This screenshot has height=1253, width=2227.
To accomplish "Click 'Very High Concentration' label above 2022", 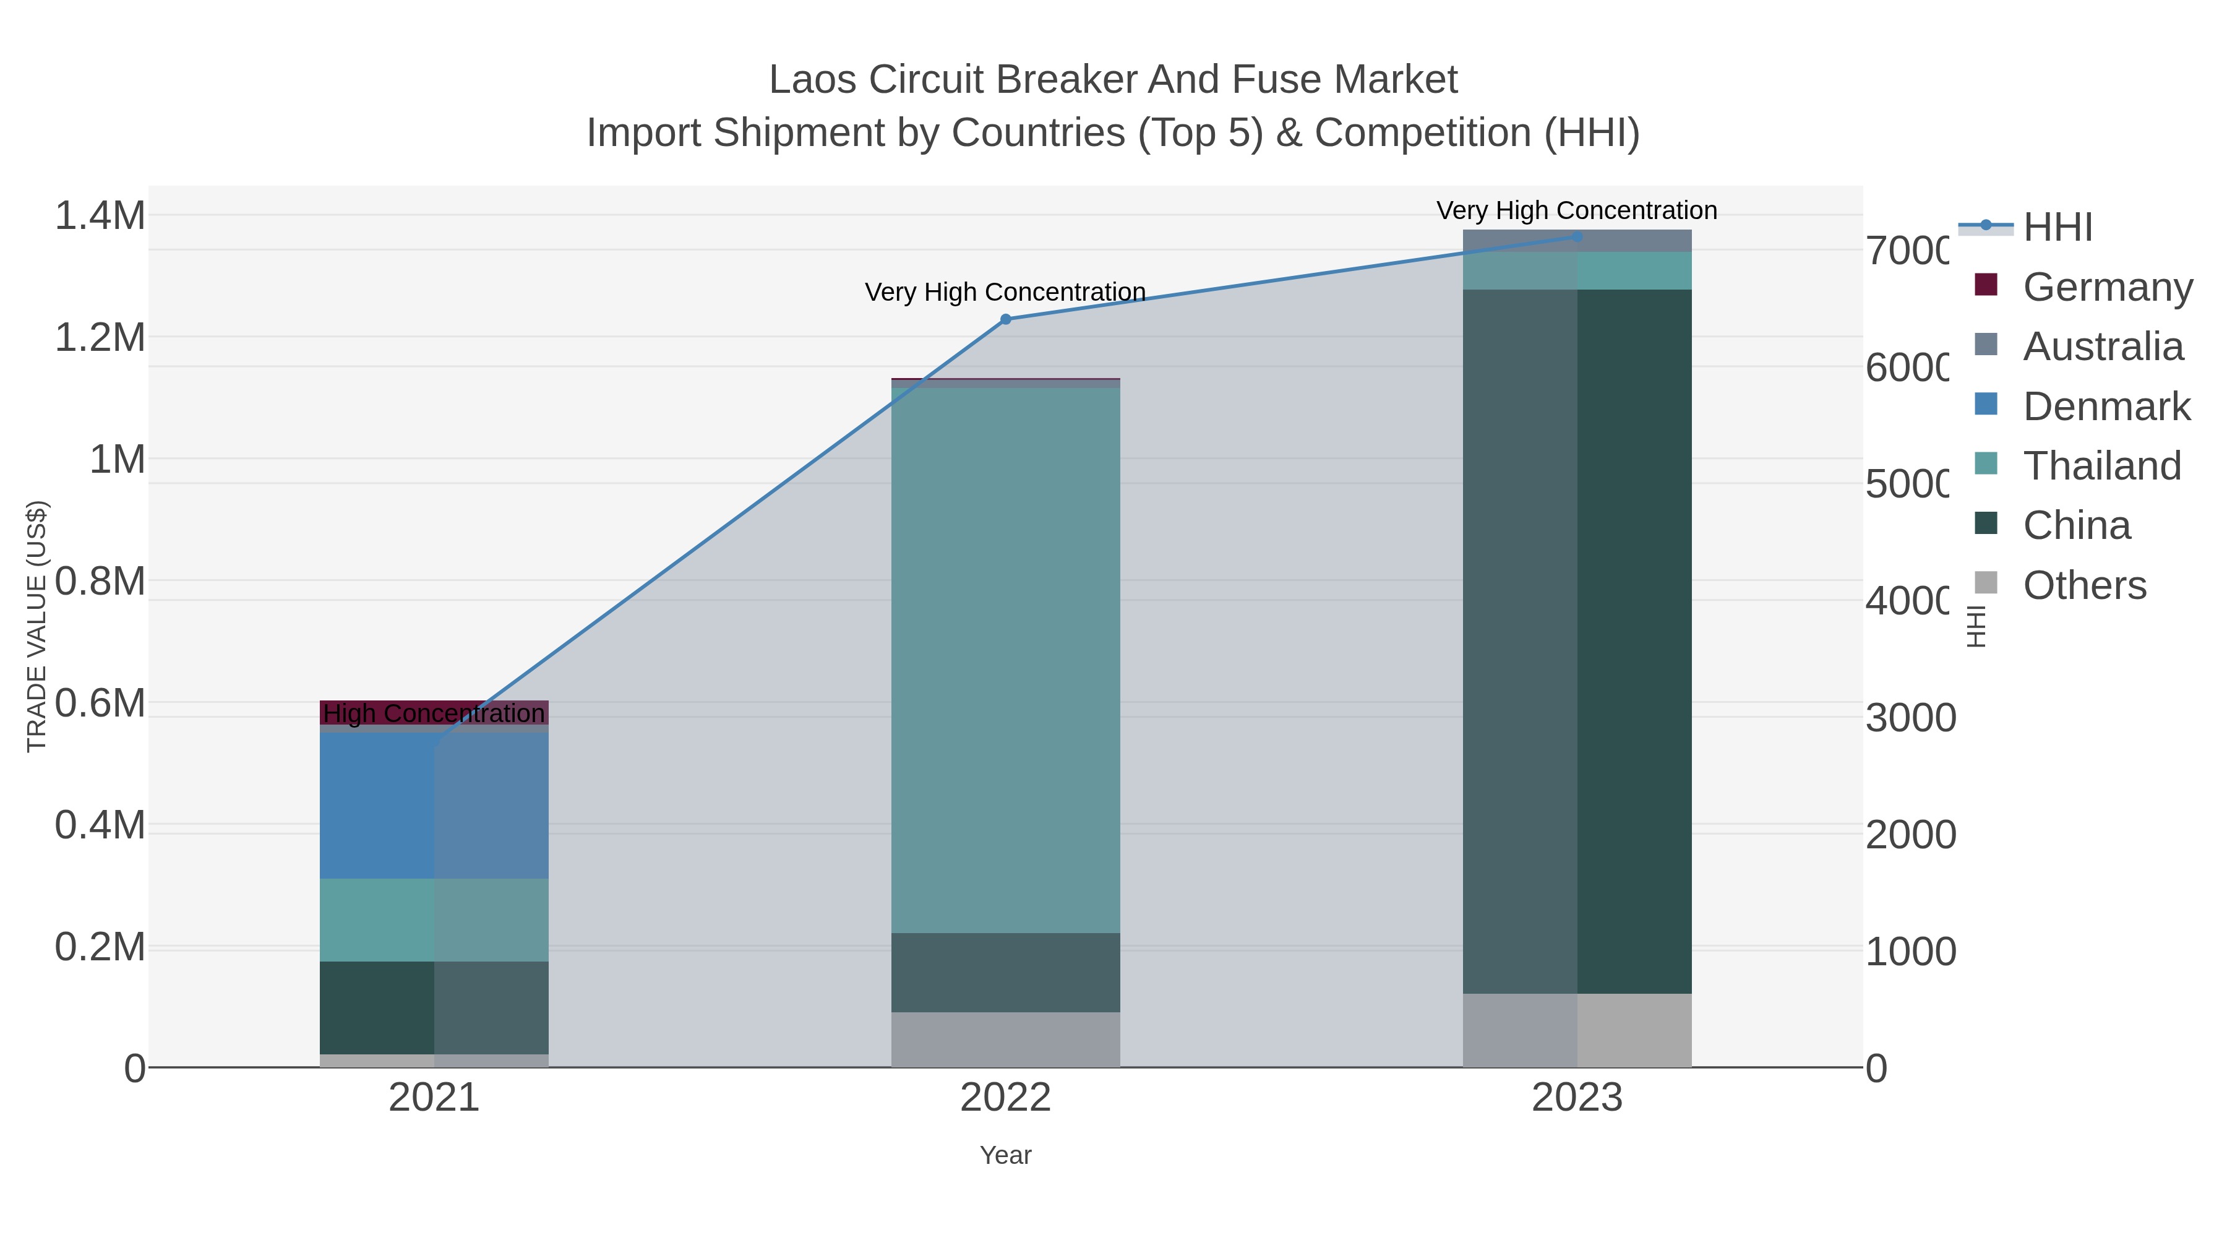I will tap(1005, 292).
